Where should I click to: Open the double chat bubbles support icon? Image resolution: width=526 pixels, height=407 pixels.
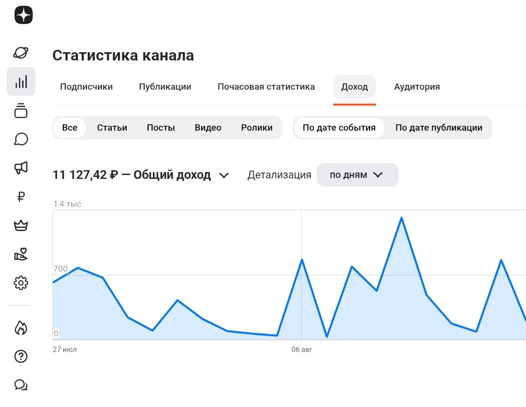click(x=21, y=385)
